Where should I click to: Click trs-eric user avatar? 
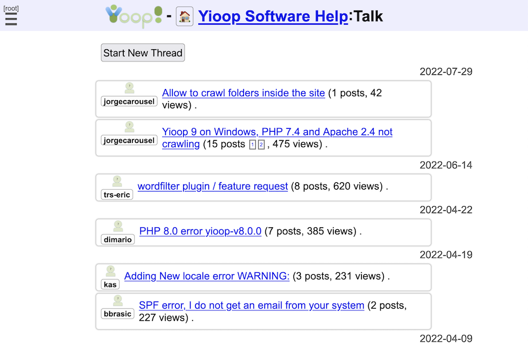(x=117, y=181)
